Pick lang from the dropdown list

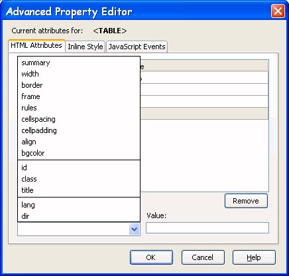[x=79, y=205]
